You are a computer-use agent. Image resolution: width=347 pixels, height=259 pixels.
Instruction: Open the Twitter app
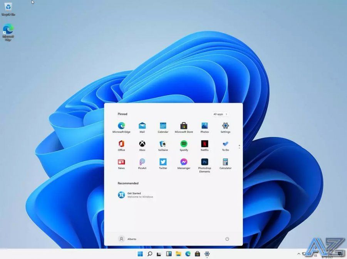click(x=163, y=162)
